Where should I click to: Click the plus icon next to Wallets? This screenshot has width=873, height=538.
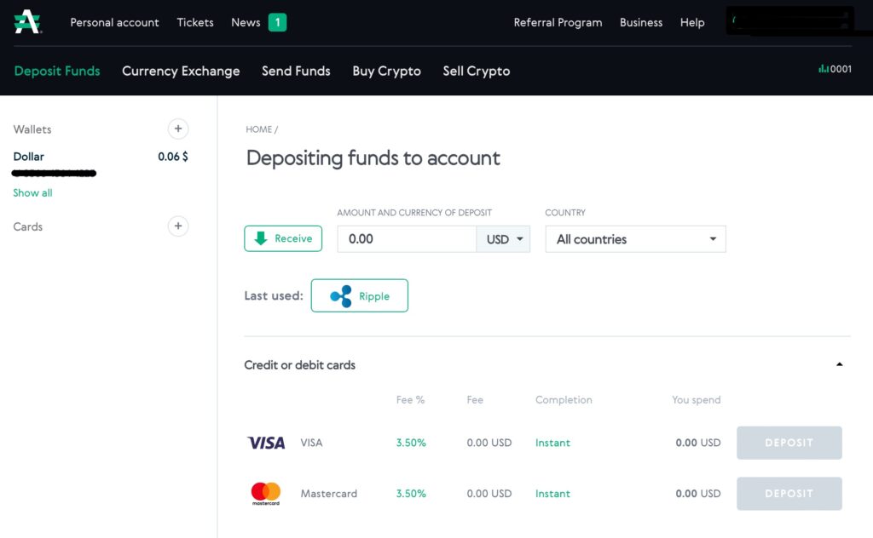(177, 129)
